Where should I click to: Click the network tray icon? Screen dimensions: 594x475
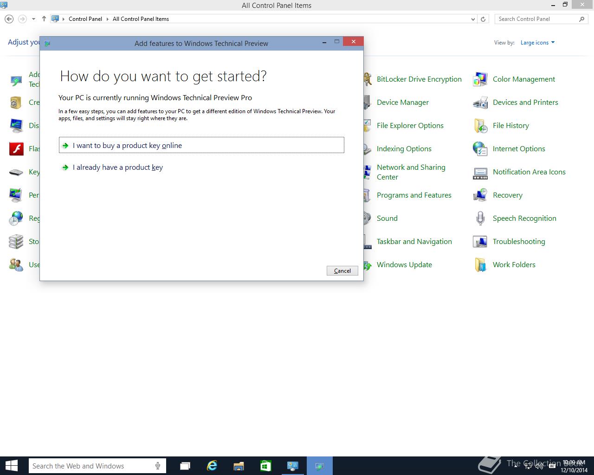coord(529,467)
